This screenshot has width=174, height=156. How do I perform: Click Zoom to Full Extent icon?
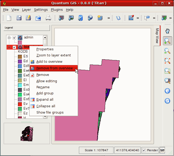coord(167,61)
